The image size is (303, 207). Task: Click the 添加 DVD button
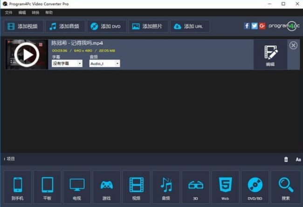(x=107, y=26)
